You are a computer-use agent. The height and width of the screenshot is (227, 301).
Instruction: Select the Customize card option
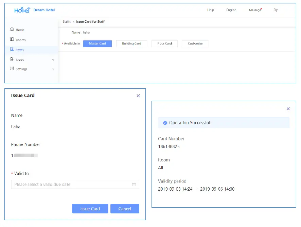pyautogui.click(x=195, y=43)
